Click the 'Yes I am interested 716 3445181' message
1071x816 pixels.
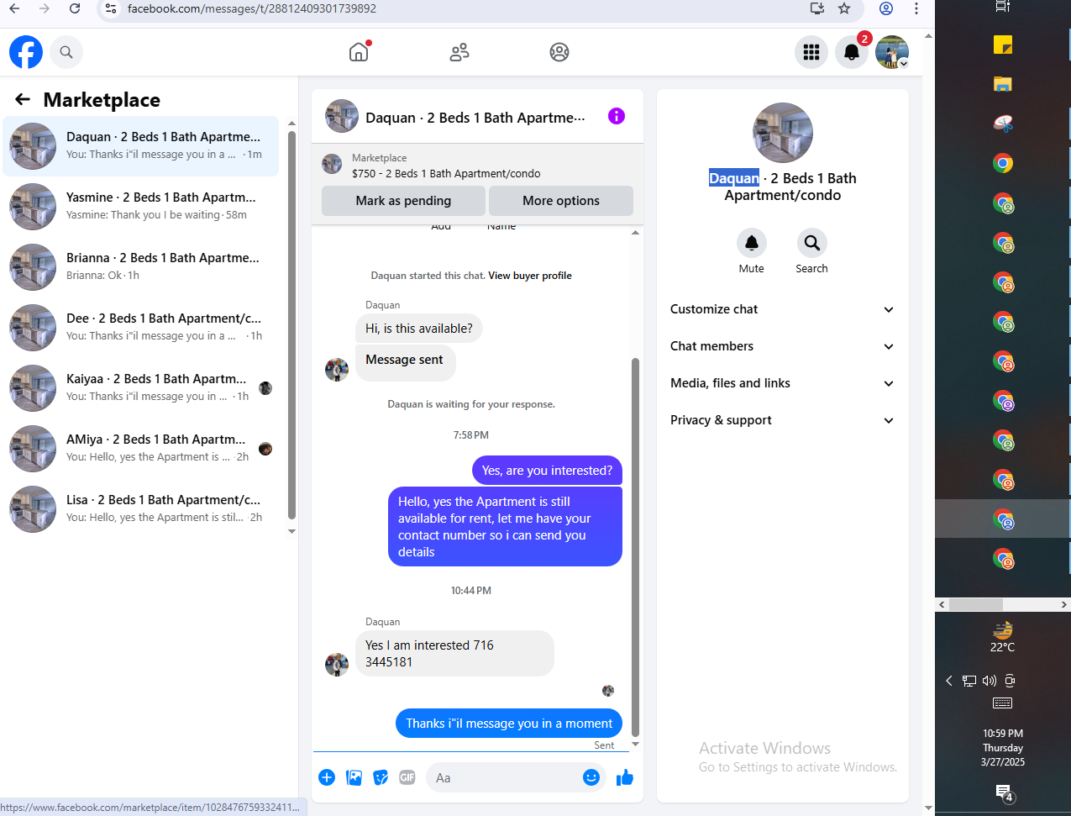tap(454, 653)
